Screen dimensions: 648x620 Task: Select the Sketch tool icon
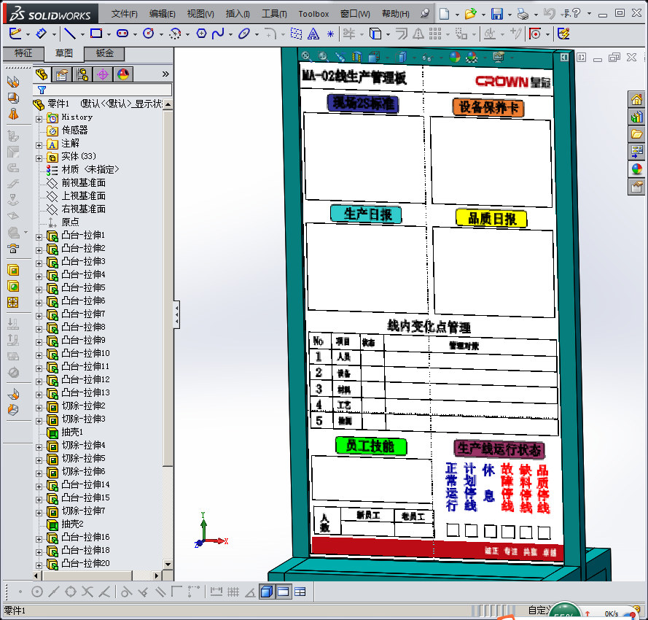[15, 34]
